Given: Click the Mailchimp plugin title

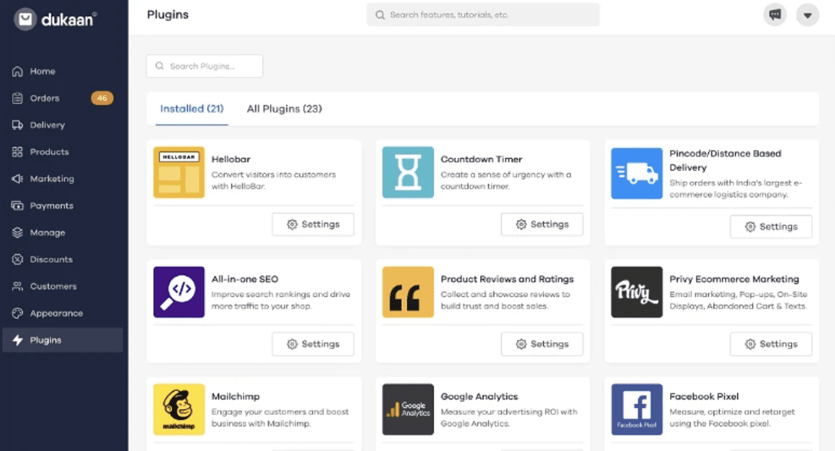Looking at the screenshot, I should pos(236,396).
